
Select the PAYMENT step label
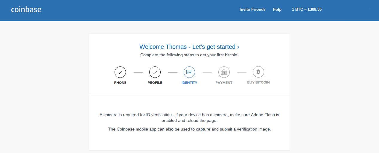point(224,83)
